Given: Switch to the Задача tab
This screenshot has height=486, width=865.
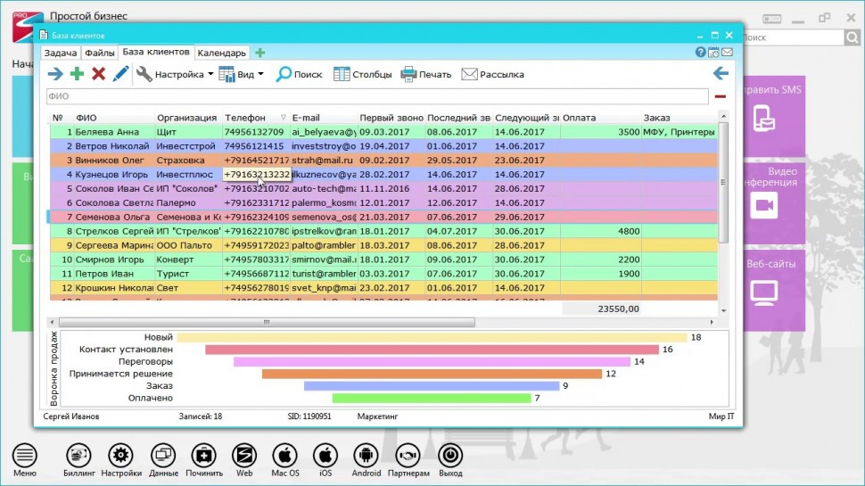Looking at the screenshot, I should (61, 54).
